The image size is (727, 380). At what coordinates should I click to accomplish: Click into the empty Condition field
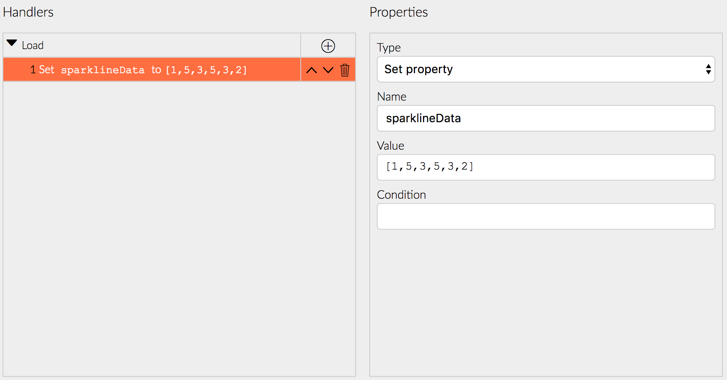coord(546,216)
